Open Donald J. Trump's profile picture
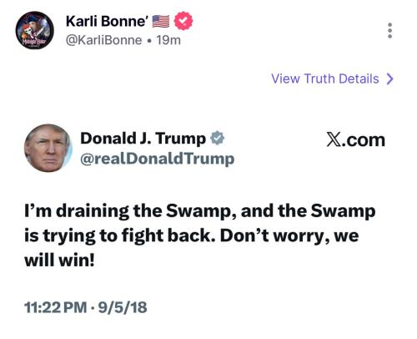The height and width of the screenshot is (339, 417). click(48, 148)
